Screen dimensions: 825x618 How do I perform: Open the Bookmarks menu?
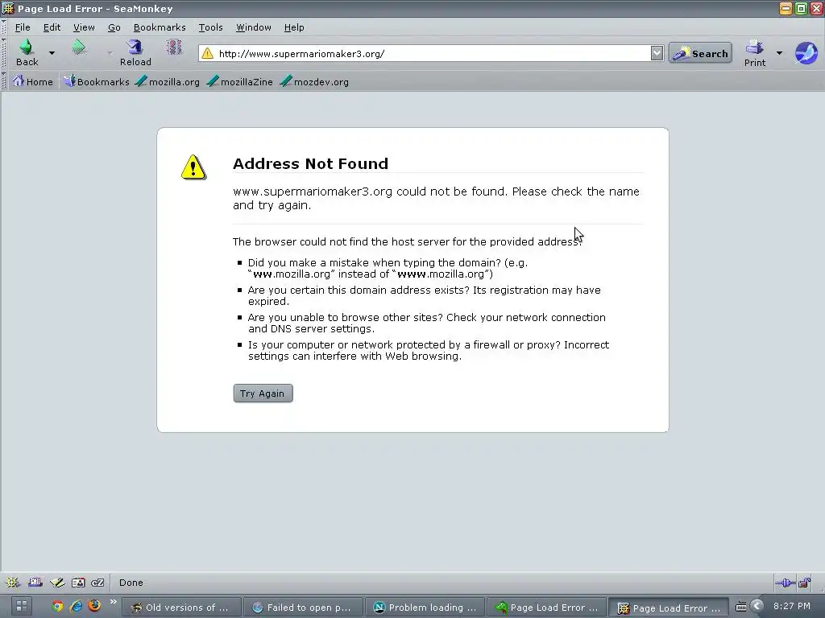[160, 27]
